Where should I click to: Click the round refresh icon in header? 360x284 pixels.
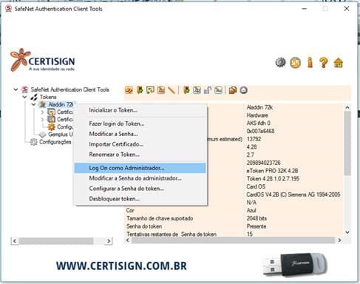295,63
